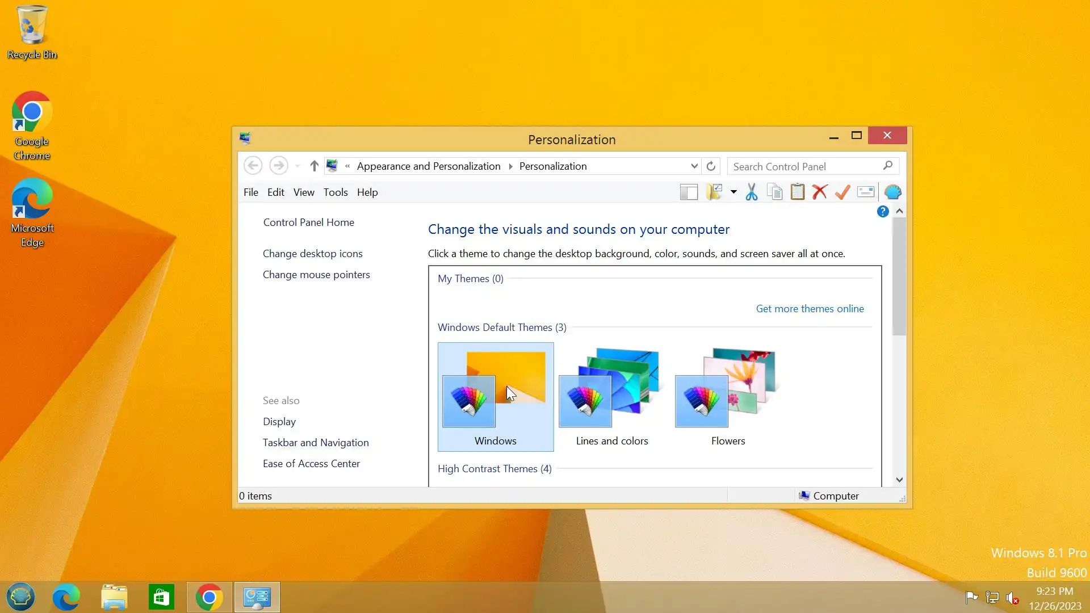Select the Flowers theme
The width and height of the screenshot is (1090, 613).
728,396
